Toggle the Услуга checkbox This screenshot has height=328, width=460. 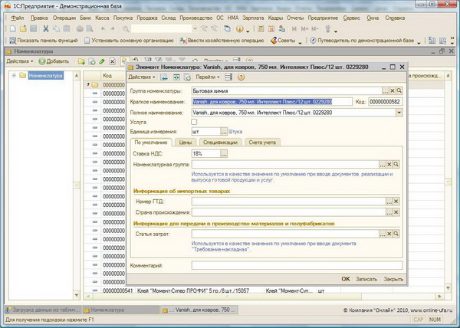194,122
